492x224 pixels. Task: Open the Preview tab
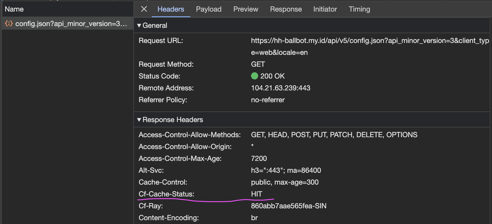[x=246, y=9]
